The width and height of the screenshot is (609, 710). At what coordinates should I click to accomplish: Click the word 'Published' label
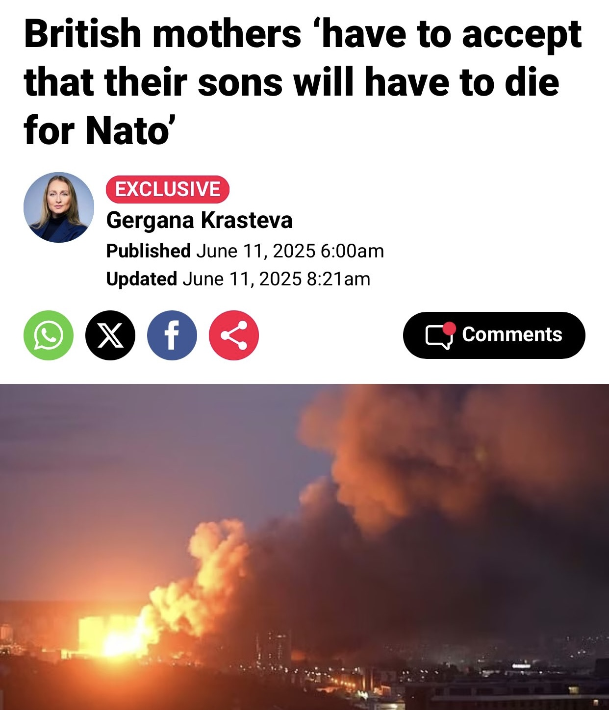click(x=149, y=251)
